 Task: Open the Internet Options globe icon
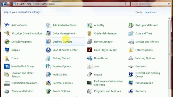point(48,67)
